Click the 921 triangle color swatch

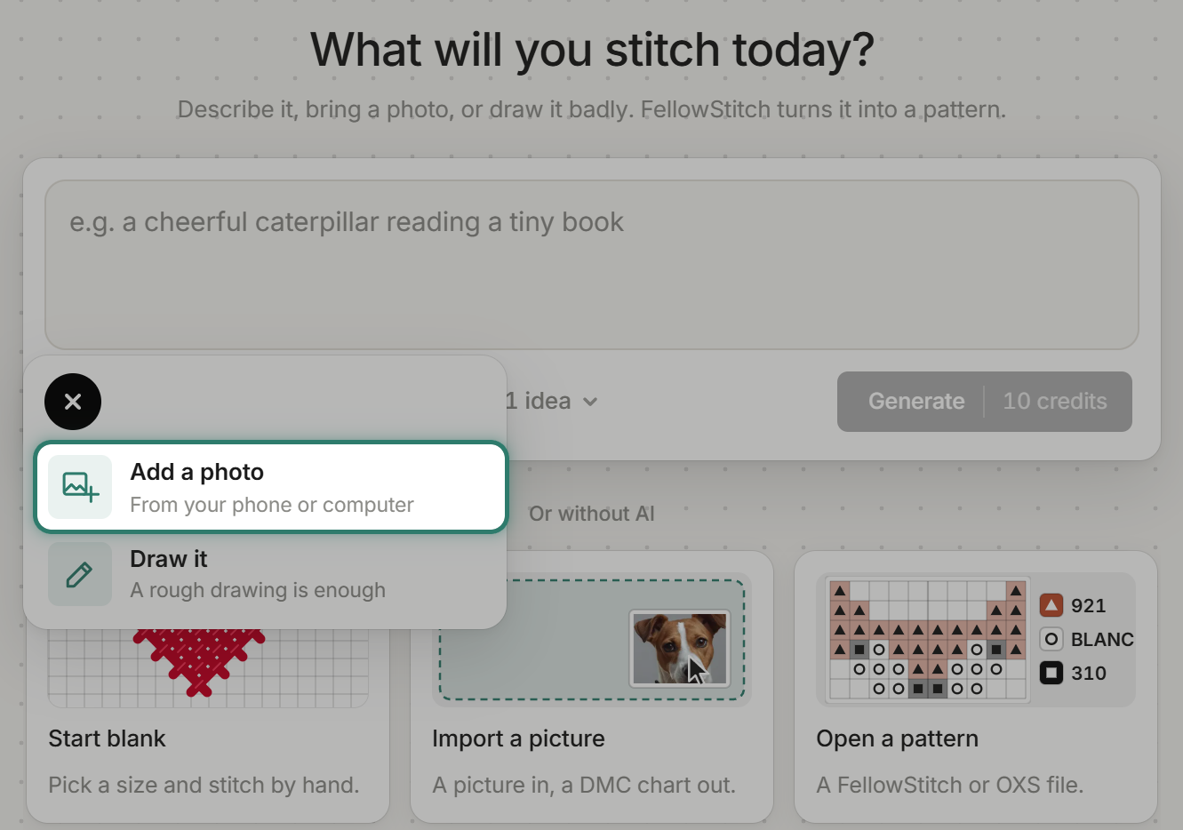tap(1051, 606)
